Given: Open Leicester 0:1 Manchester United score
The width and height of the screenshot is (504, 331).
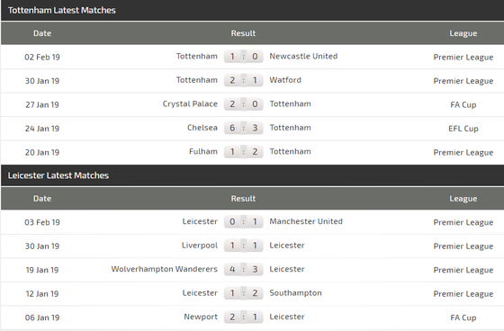Looking at the screenshot, I should (x=243, y=222).
